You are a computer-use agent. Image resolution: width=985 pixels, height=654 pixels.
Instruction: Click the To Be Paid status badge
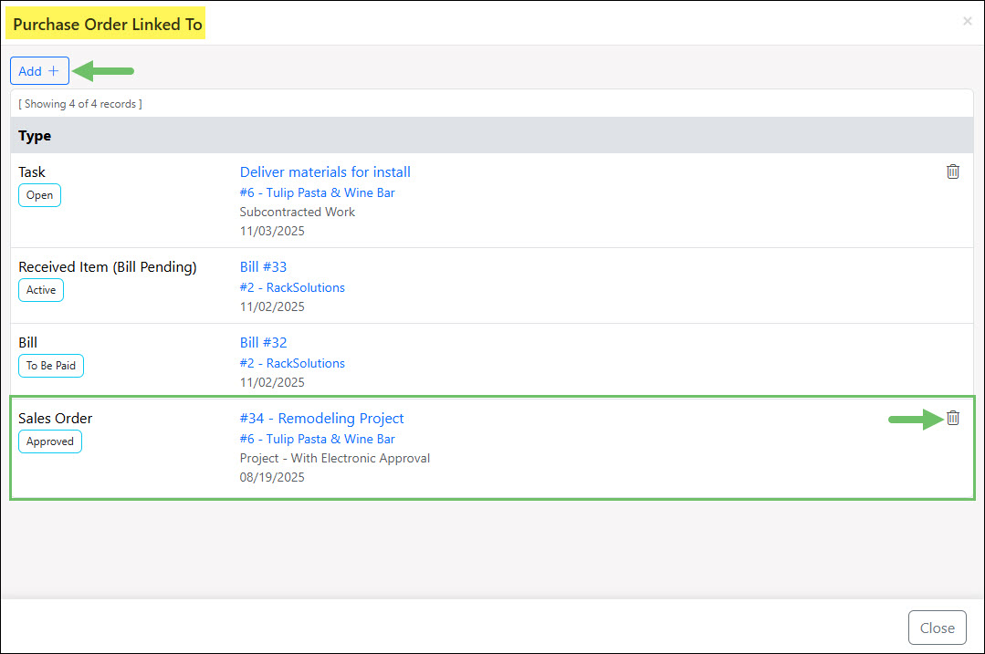pos(50,365)
